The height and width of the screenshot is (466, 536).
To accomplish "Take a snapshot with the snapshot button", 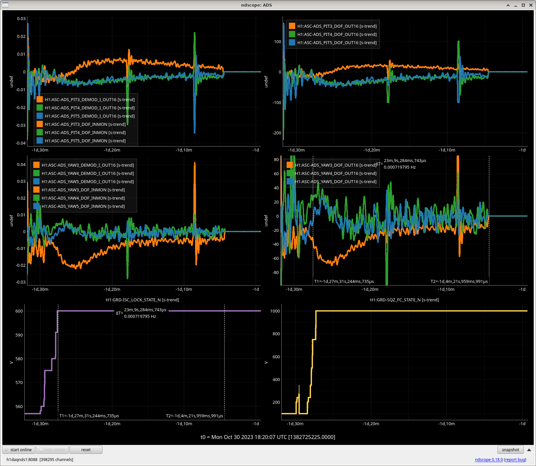I will pos(510,450).
